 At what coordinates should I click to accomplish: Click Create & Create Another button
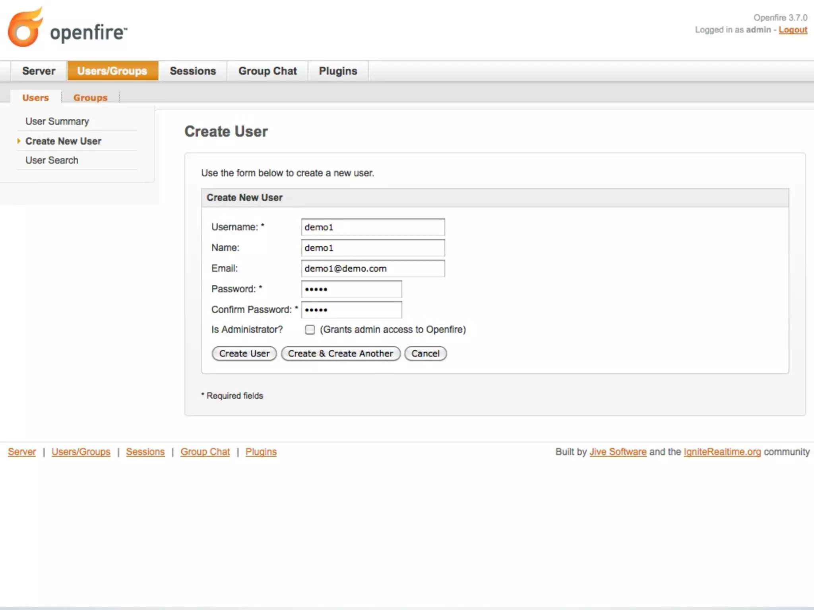tap(340, 353)
